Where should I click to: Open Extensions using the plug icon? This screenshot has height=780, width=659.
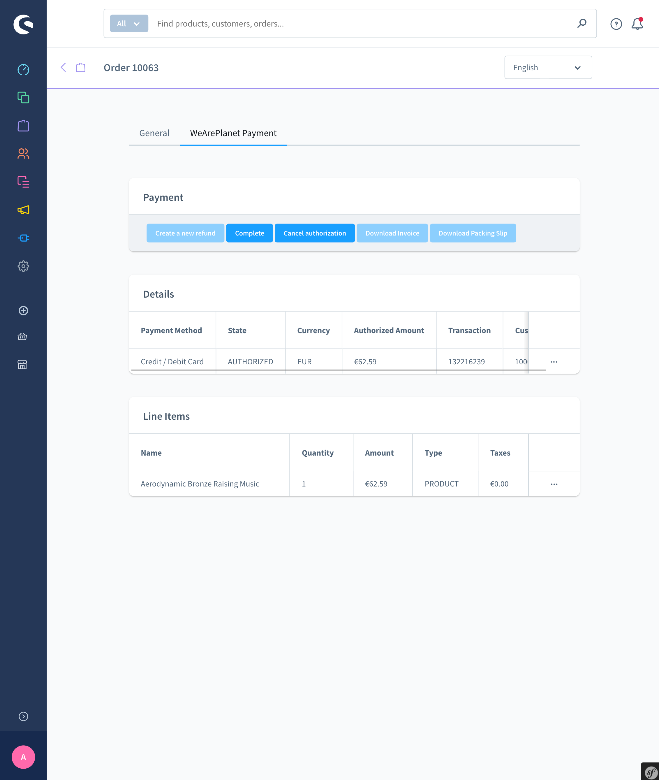click(x=23, y=238)
